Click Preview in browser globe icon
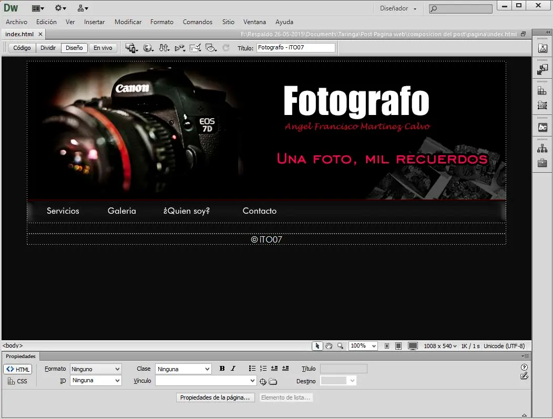This screenshot has height=419, width=553. (148, 48)
